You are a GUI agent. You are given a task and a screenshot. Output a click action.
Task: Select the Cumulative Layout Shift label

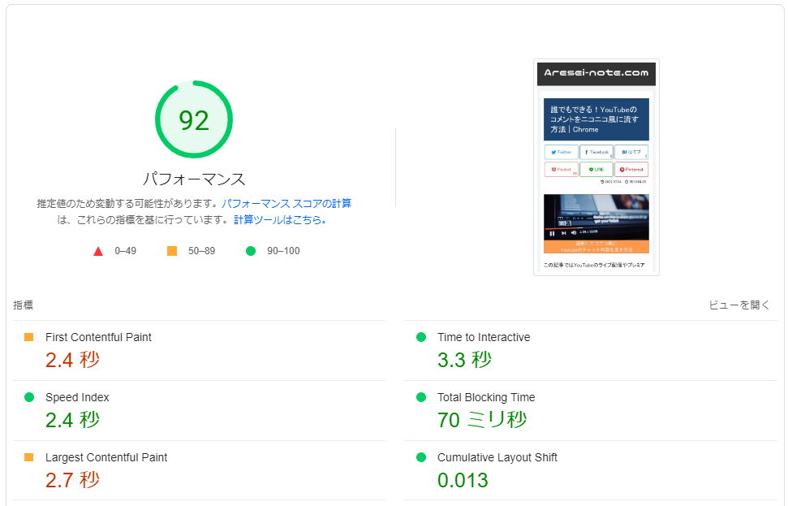(x=497, y=457)
